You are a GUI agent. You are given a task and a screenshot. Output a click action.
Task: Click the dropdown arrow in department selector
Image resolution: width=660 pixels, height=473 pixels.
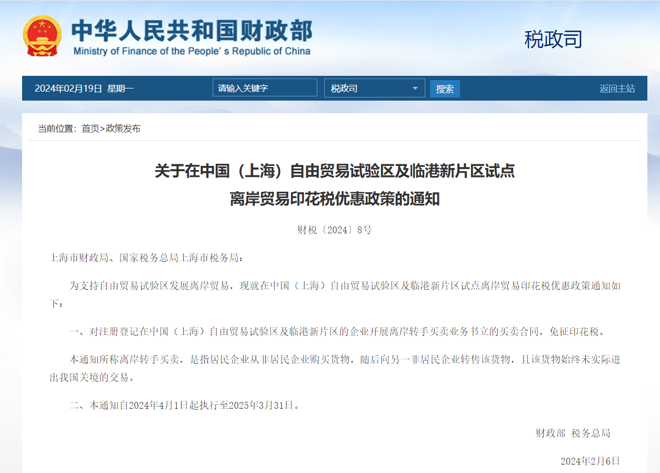click(x=415, y=88)
